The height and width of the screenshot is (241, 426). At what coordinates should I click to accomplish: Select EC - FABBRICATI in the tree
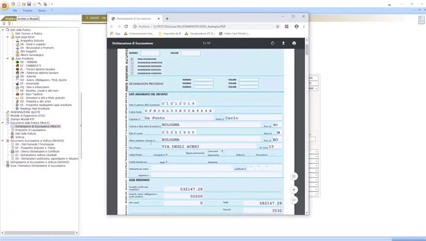[30, 66]
